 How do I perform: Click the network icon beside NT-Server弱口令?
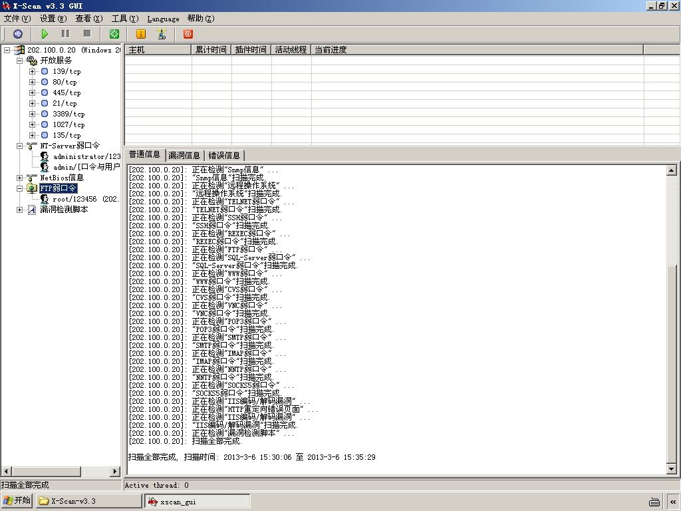coord(32,146)
